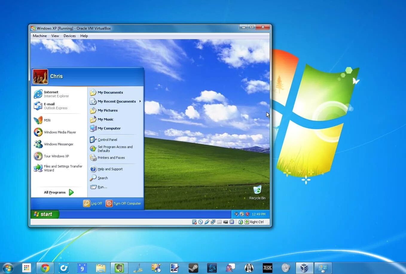Select the Recycle Bin on XP desktop
Viewport: 406px width, 274px height.
[257, 192]
